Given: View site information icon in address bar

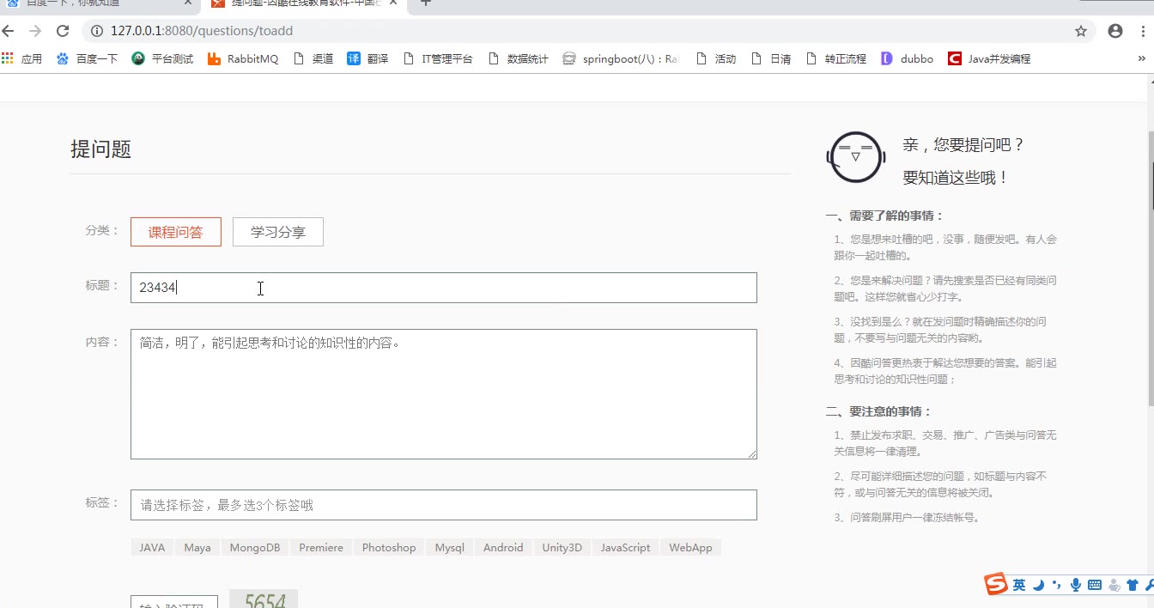Looking at the screenshot, I should click(96, 31).
